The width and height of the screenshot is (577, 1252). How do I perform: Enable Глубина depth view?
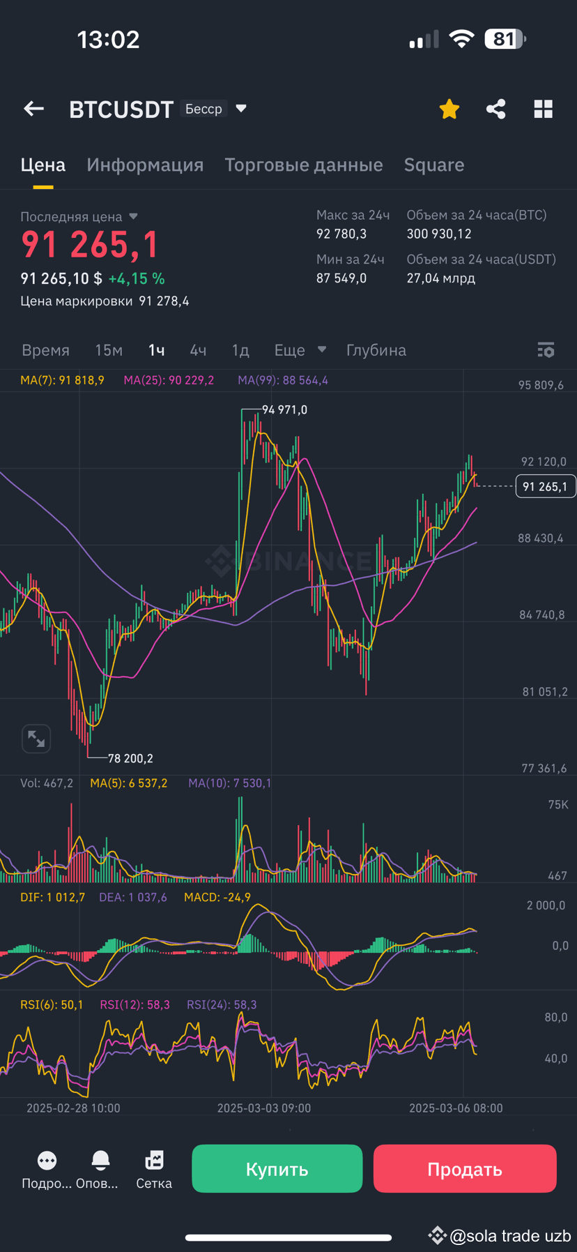click(x=376, y=350)
